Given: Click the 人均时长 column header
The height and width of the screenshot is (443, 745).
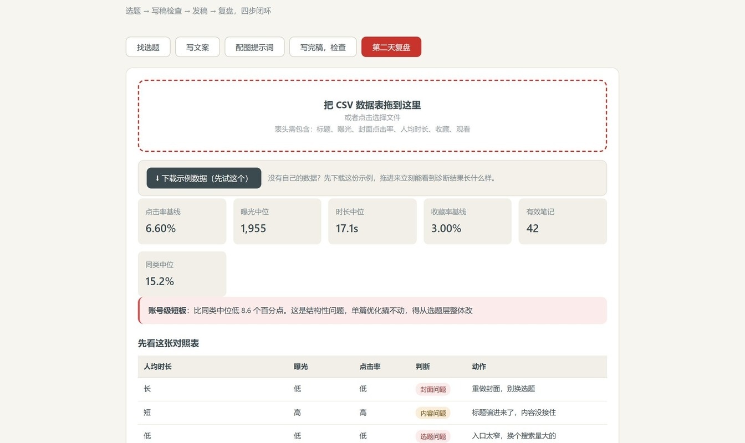Looking at the screenshot, I should click(x=158, y=367).
